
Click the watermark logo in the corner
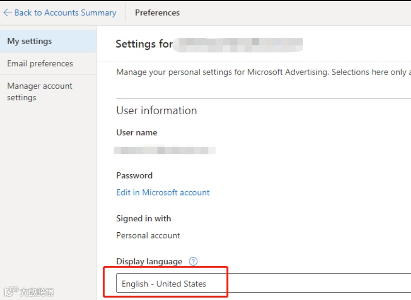(29, 292)
